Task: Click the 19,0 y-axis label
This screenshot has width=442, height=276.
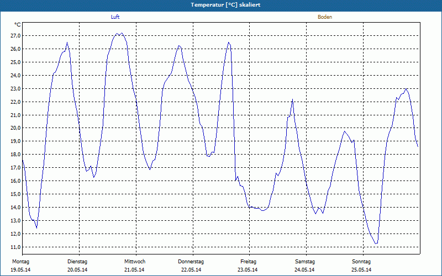Action: click(x=15, y=141)
